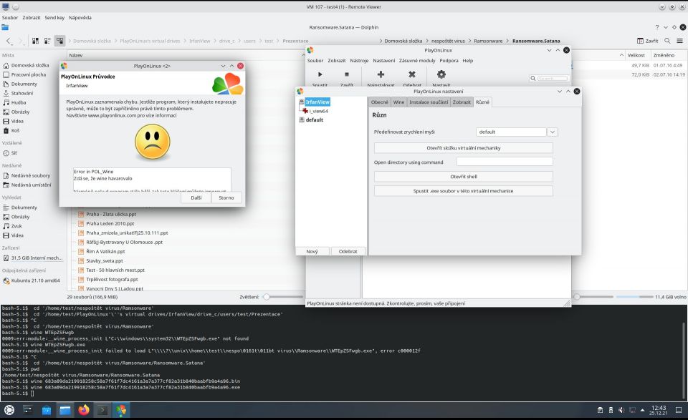Adjust right pane zoom slider handle
688x420 pixels.
[x=577, y=297]
